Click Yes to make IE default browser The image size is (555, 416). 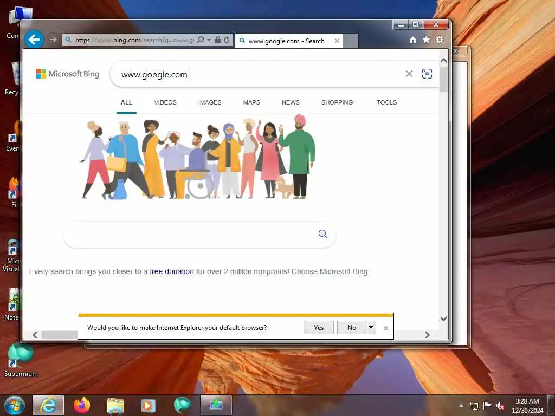319,328
